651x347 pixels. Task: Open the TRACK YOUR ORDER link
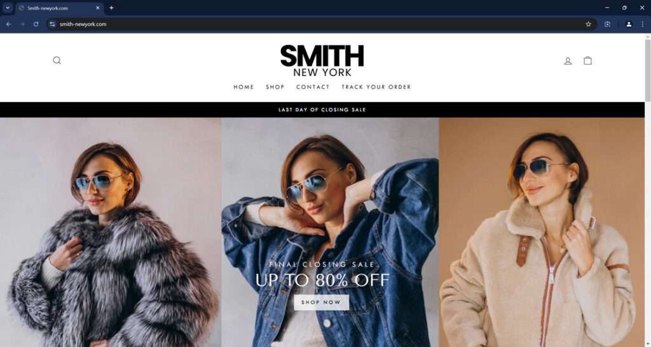point(376,87)
